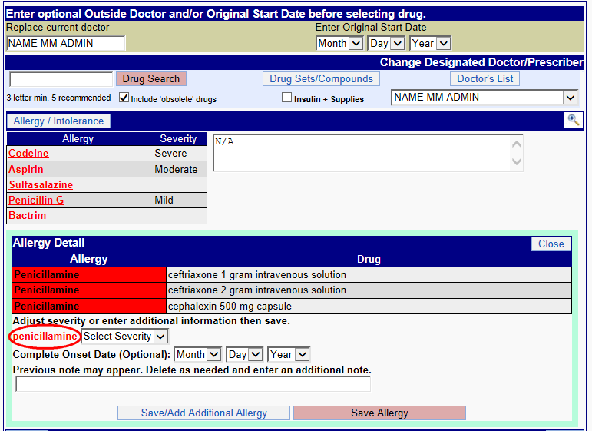Click Save/Add Additional Allergy

click(x=203, y=413)
